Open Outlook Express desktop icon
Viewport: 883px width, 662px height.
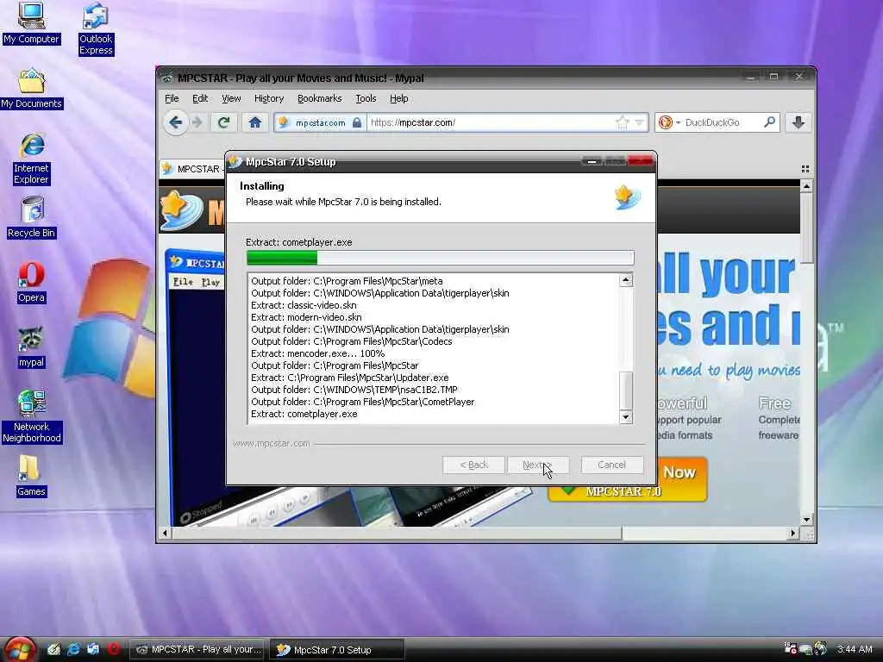tap(96, 28)
